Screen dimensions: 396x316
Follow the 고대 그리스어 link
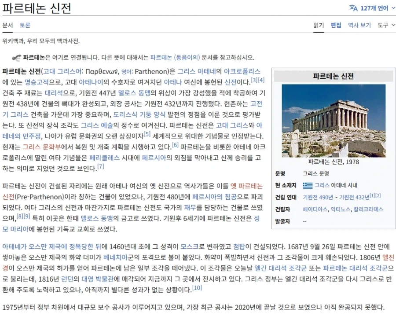pyautogui.click(x=62, y=71)
